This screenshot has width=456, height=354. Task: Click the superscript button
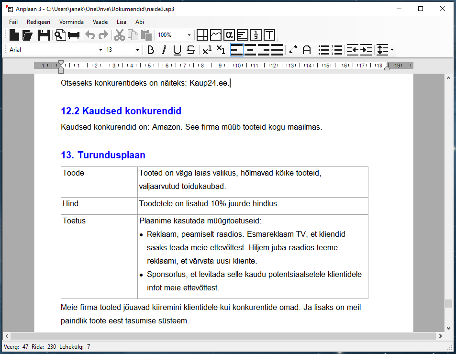[x=207, y=50]
